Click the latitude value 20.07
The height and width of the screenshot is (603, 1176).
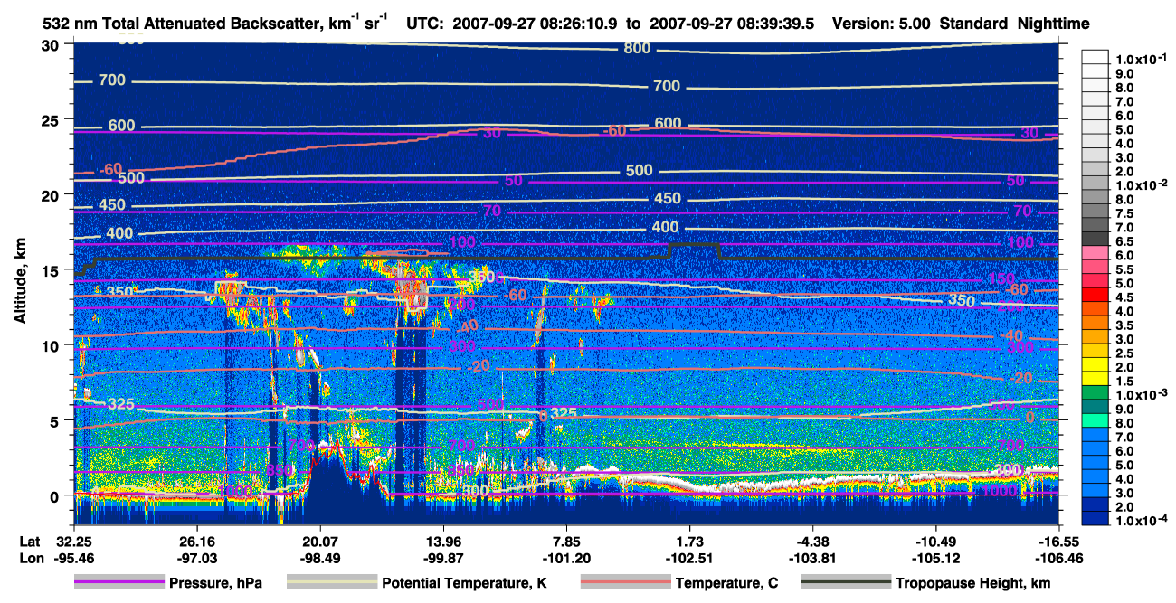click(320, 540)
